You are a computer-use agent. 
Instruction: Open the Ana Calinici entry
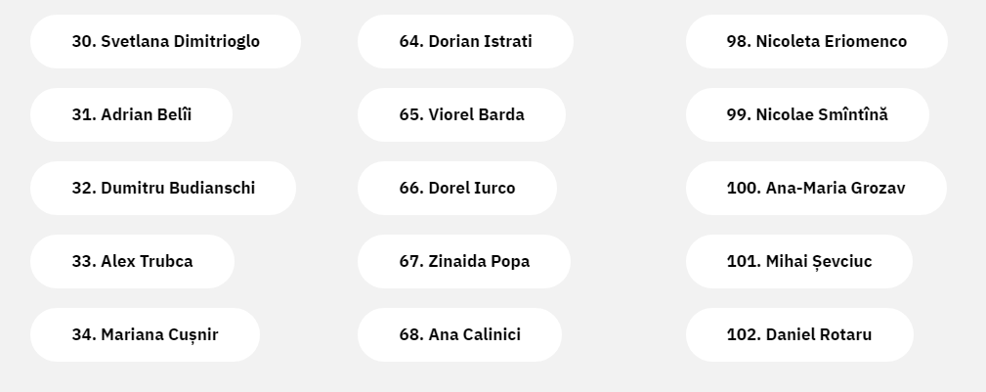coord(459,334)
